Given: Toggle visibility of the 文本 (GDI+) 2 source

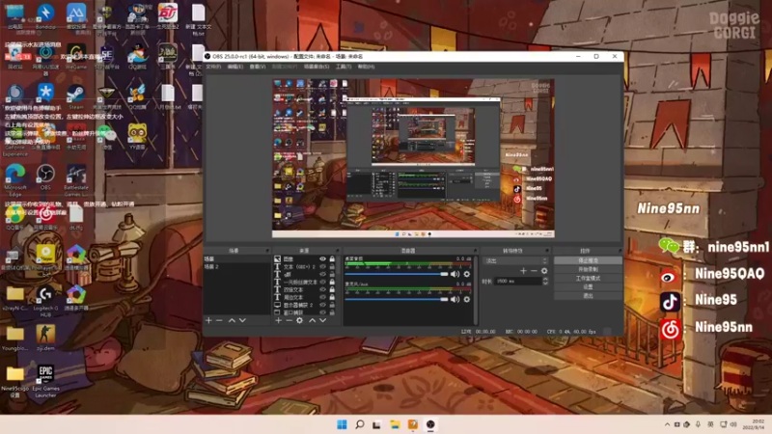Looking at the screenshot, I should [322, 267].
